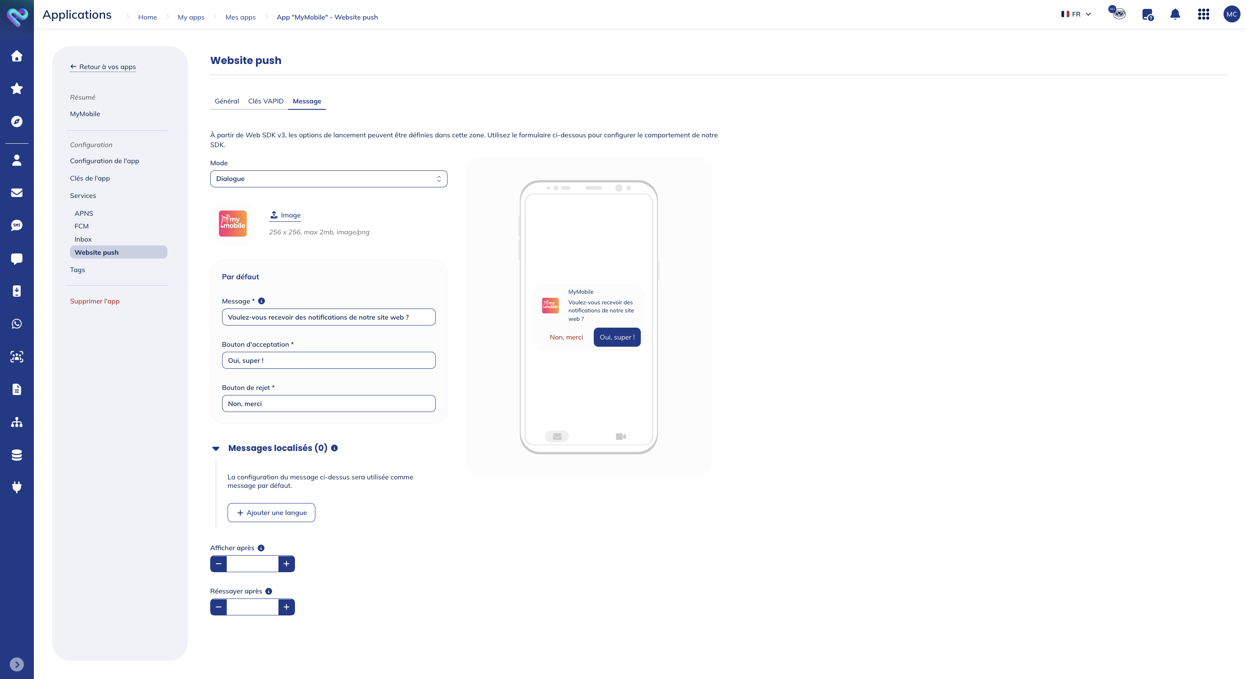Click the Ajouter une langue button
The image size is (1246, 679).
pos(271,512)
